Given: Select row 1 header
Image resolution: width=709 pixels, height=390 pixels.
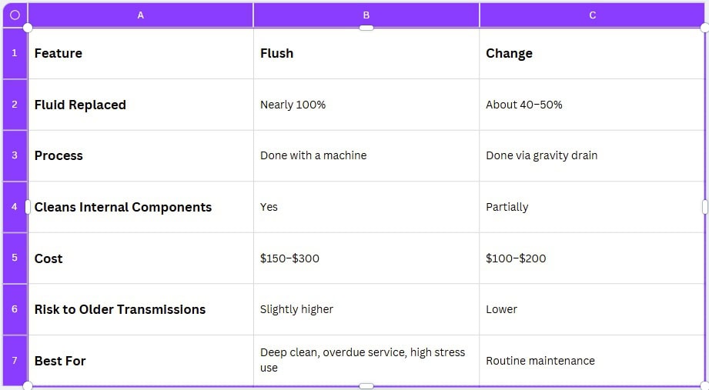Looking at the screenshot, I should 15,53.
